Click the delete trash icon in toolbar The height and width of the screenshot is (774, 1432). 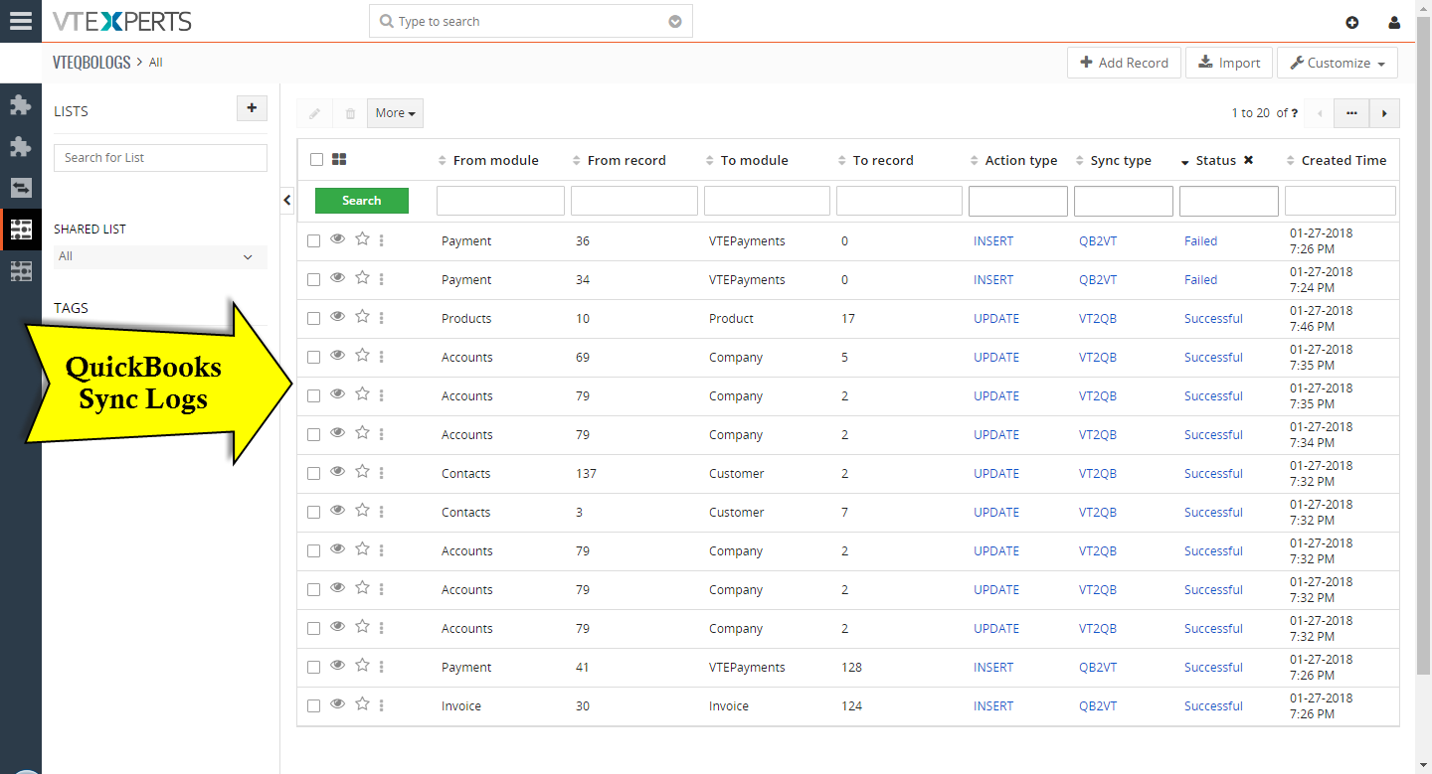[x=350, y=113]
